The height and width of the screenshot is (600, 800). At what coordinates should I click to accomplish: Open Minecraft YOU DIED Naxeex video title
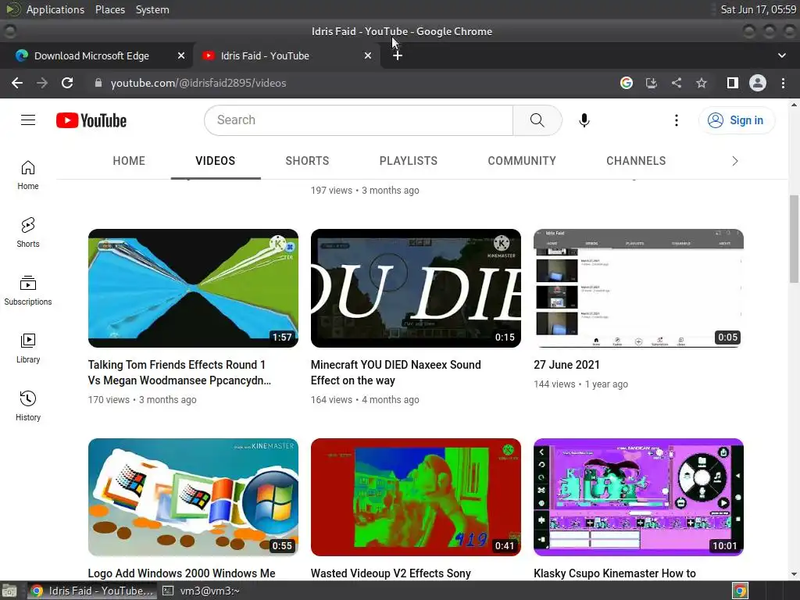(x=396, y=373)
